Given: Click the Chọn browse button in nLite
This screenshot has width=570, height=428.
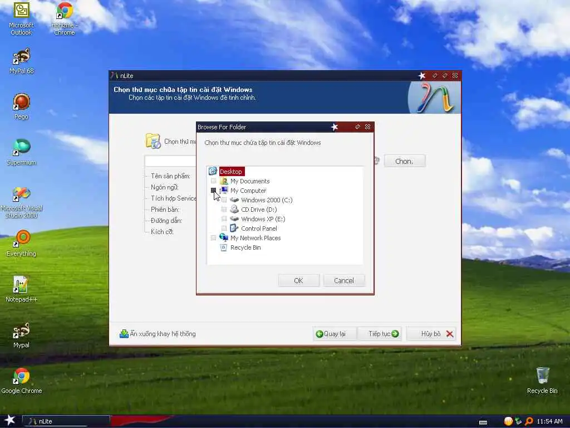Looking at the screenshot, I should [x=405, y=161].
